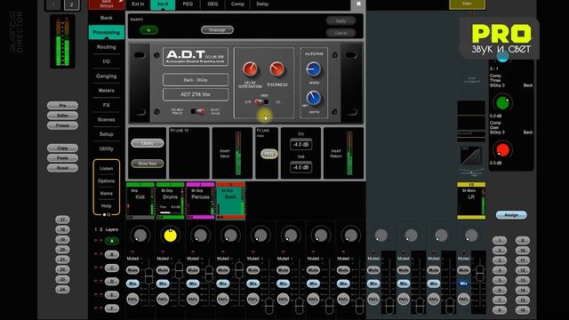
Task: Click the FX Unit PEQ button
Action: (x=268, y=154)
